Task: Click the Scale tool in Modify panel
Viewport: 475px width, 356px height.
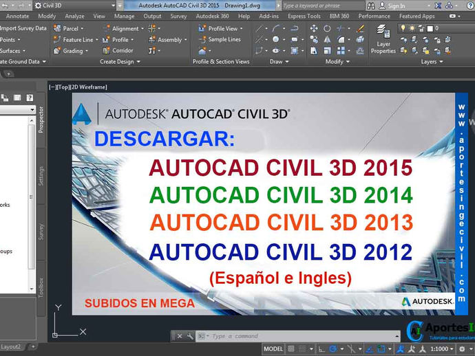Action: click(x=327, y=50)
